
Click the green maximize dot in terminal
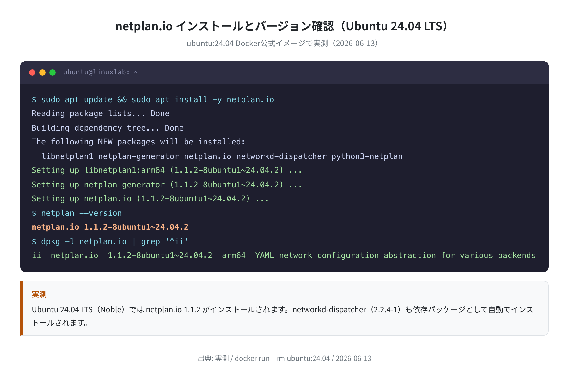tap(52, 73)
